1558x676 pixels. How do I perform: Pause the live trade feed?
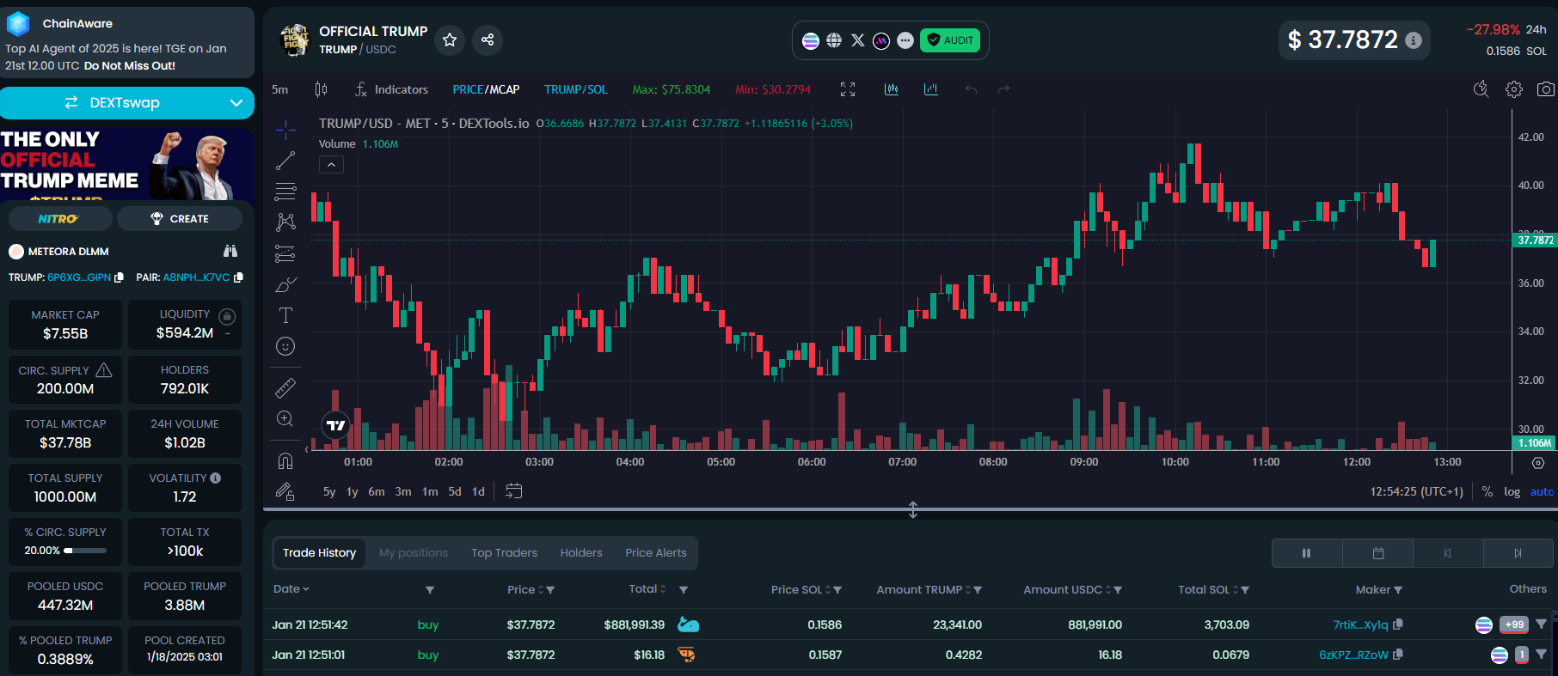coord(1307,553)
